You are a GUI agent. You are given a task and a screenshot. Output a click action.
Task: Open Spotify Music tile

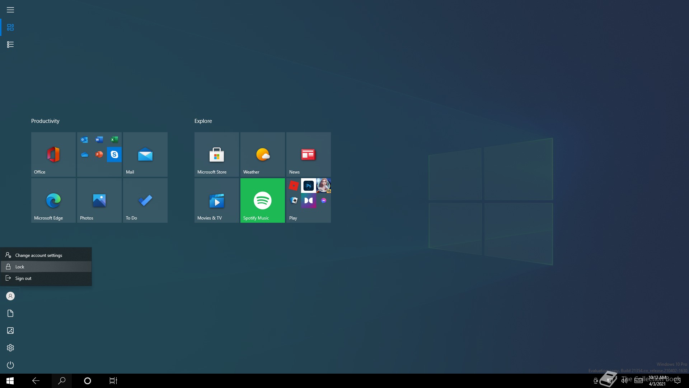pyautogui.click(x=263, y=200)
